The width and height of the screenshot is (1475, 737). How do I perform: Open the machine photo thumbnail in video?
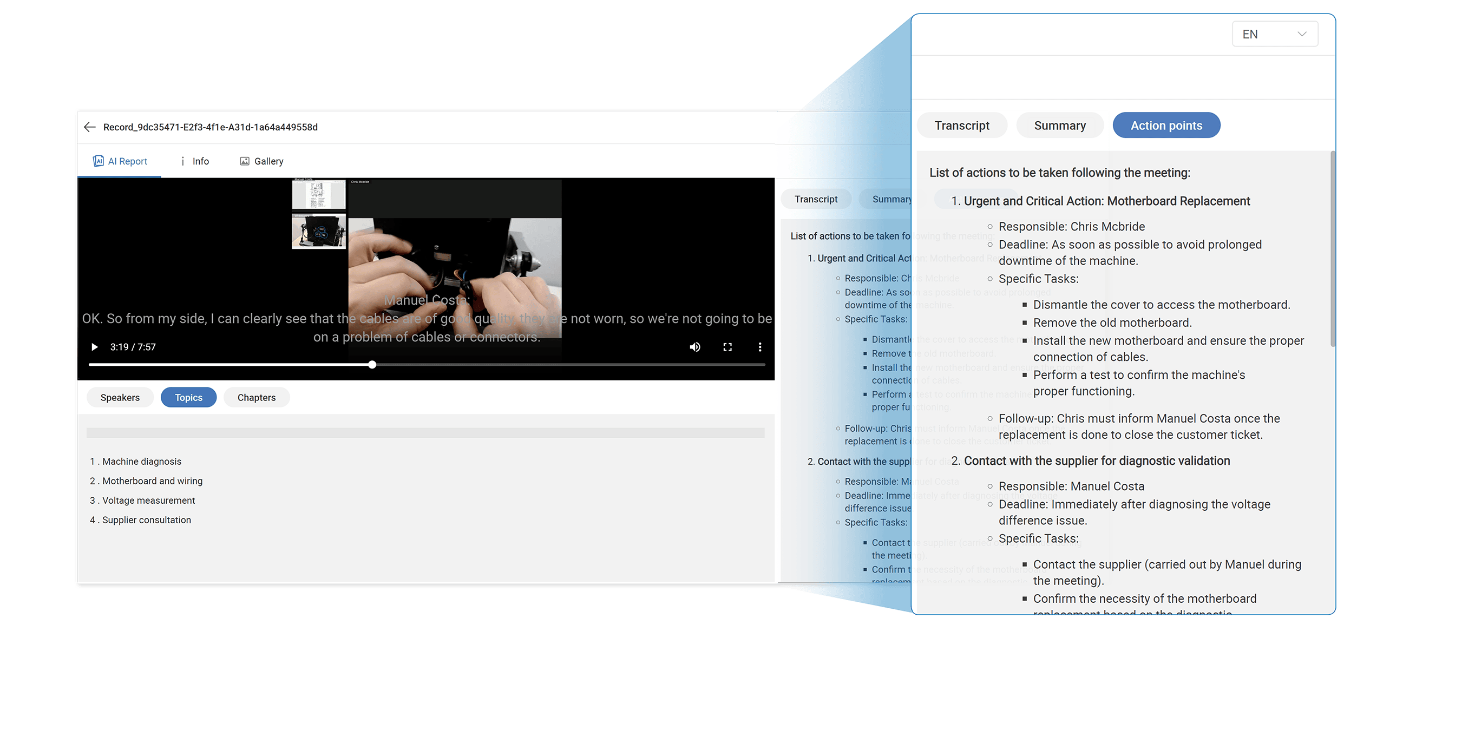[319, 231]
